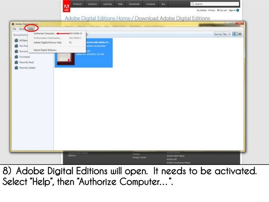
Task: Open Products in Adobe website navigation
Action: [78, 4]
